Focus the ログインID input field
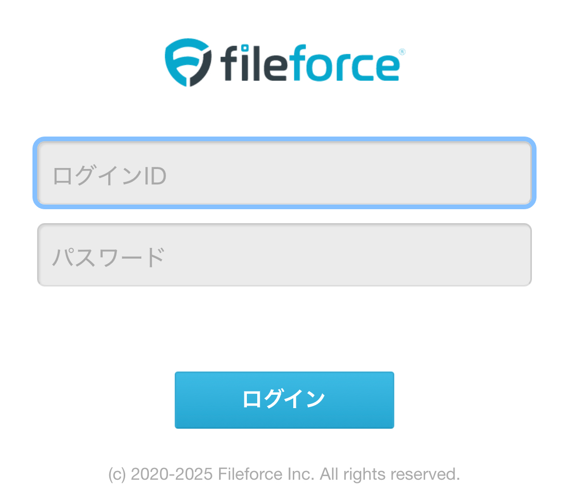569x489 pixels. click(x=284, y=174)
